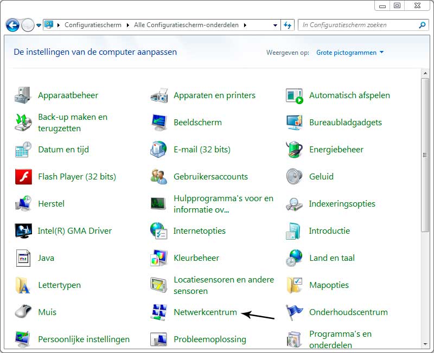Viewport: 434px width, 353px height.
Task: Click the E-mail (32 bits) icon
Action: click(158, 150)
